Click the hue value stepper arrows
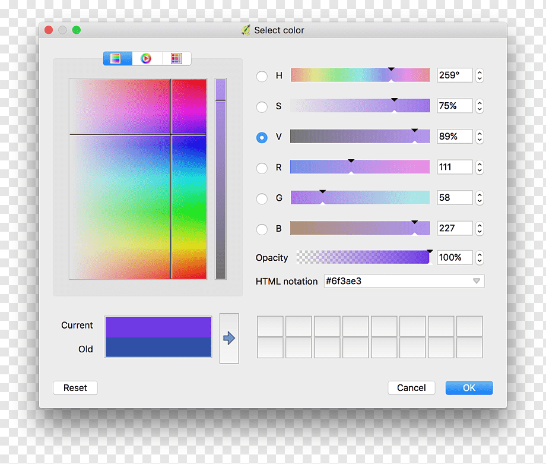 point(480,75)
